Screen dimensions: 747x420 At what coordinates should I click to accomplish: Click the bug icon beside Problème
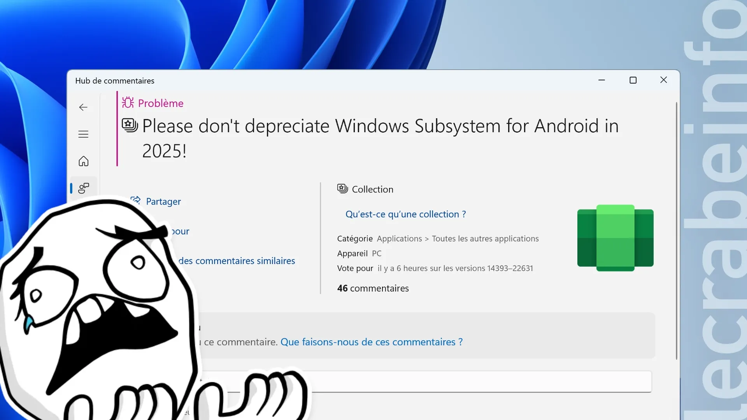coord(128,103)
